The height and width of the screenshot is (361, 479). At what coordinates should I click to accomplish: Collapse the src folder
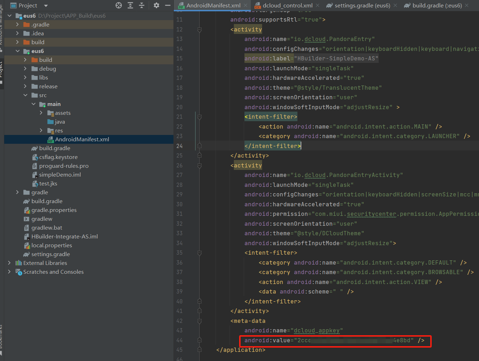(25, 95)
